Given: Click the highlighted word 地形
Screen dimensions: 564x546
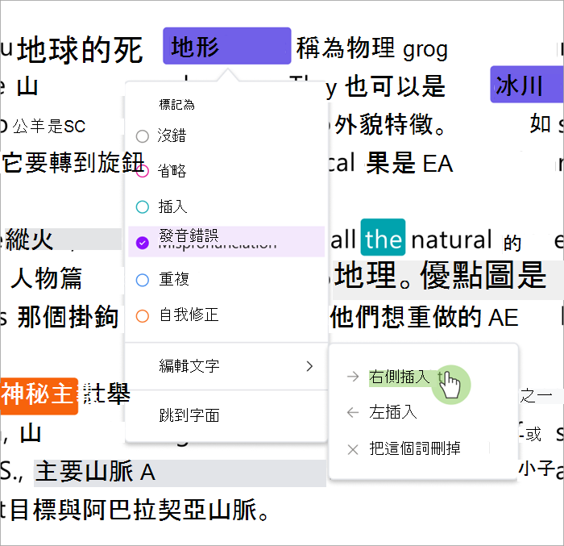Looking at the screenshot, I should [x=227, y=46].
